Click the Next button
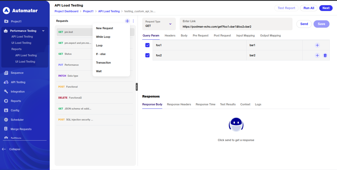The width and height of the screenshot is (337, 170). [x=326, y=8]
